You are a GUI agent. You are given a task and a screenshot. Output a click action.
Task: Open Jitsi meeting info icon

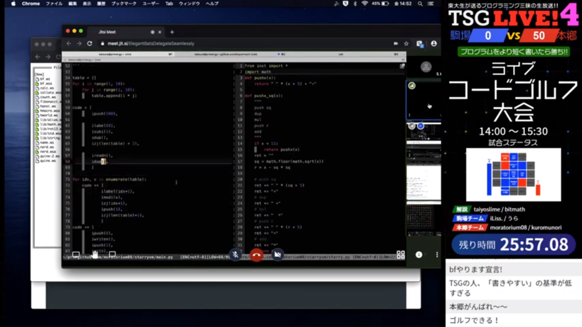(419, 254)
